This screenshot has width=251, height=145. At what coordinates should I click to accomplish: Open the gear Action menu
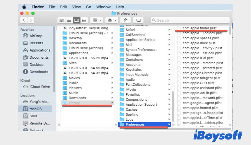[112, 20]
